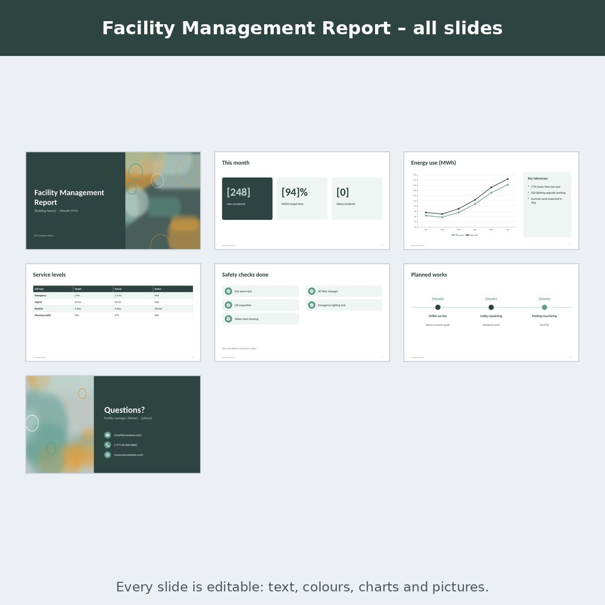Click the 'Facility Management Report – all slides' banner title
This screenshot has width=605, height=605.
(302, 28)
